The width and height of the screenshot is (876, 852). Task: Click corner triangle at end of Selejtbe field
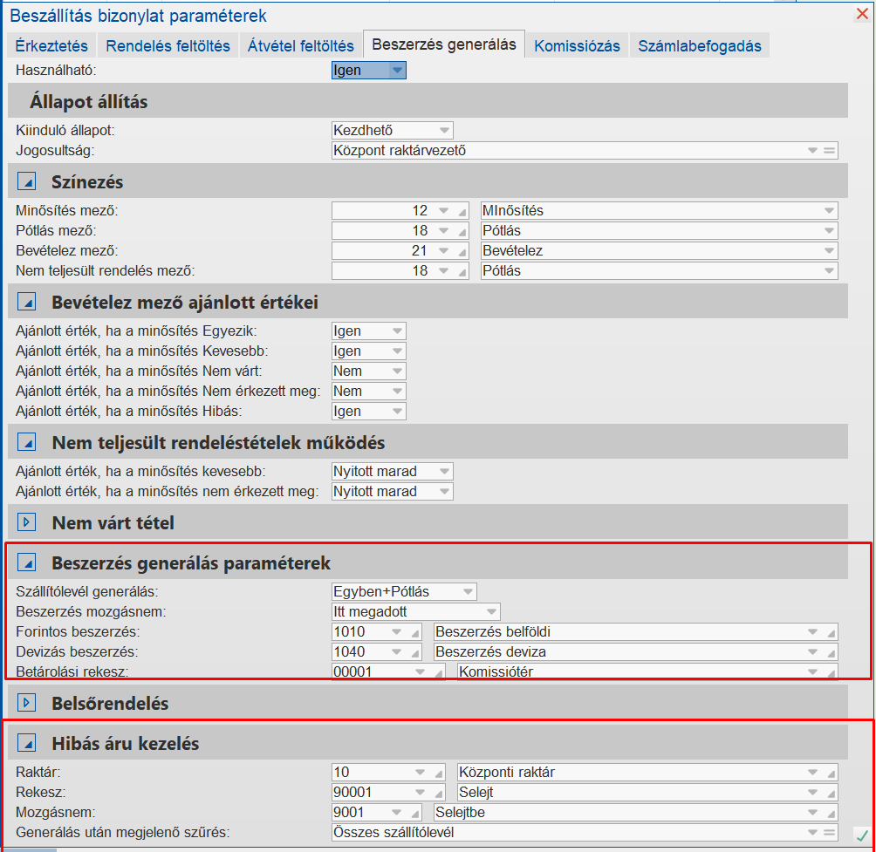click(832, 814)
